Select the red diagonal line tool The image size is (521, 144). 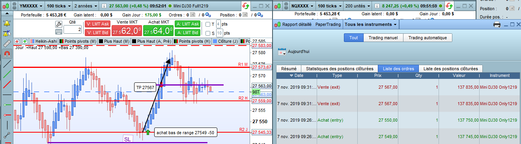click(x=7, y=84)
